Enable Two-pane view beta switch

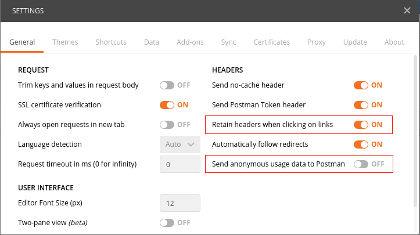click(x=167, y=223)
